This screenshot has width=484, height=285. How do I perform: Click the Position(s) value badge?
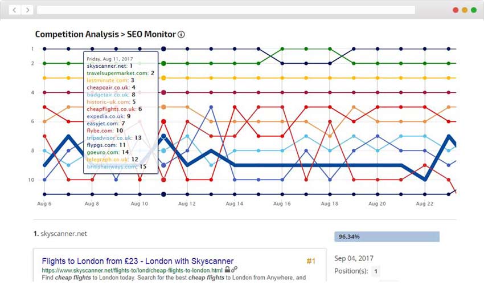tap(375, 272)
